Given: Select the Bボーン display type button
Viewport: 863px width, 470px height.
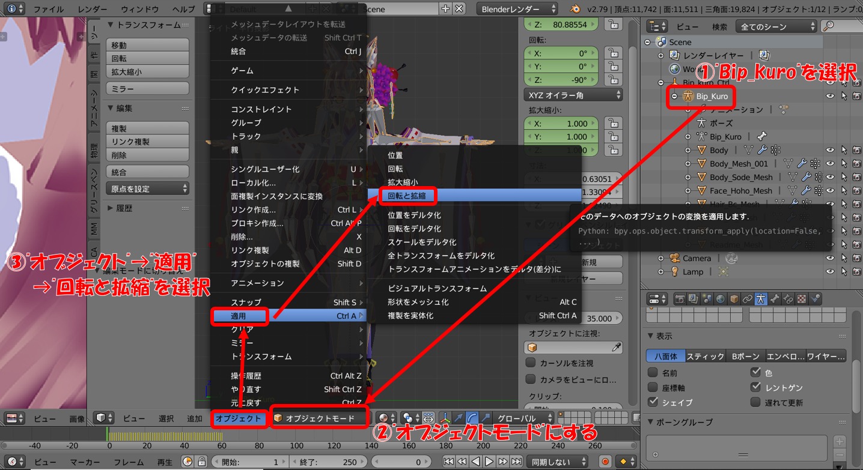Looking at the screenshot, I should click(745, 356).
